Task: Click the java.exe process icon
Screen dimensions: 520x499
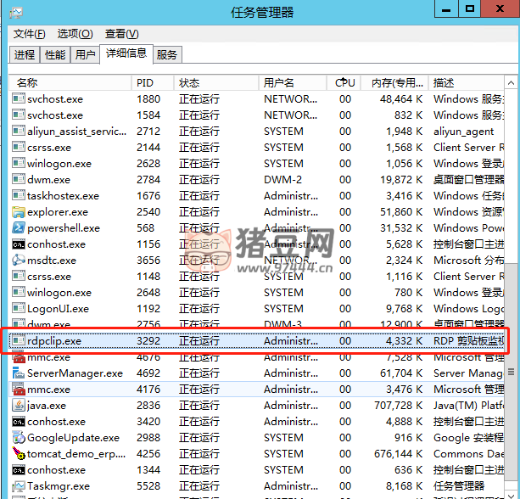Action: [19, 406]
